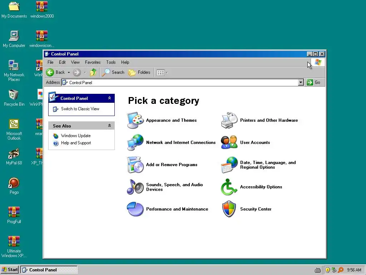This screenshot has height=275, width=366.
Task: Open the Windows Update link
Action: pos(76,136)
